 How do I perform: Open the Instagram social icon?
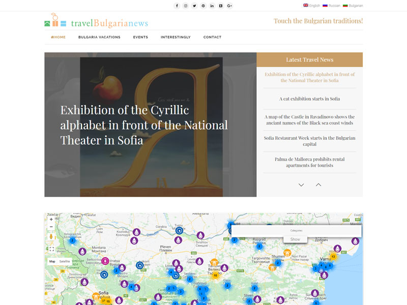click(186, 6)
